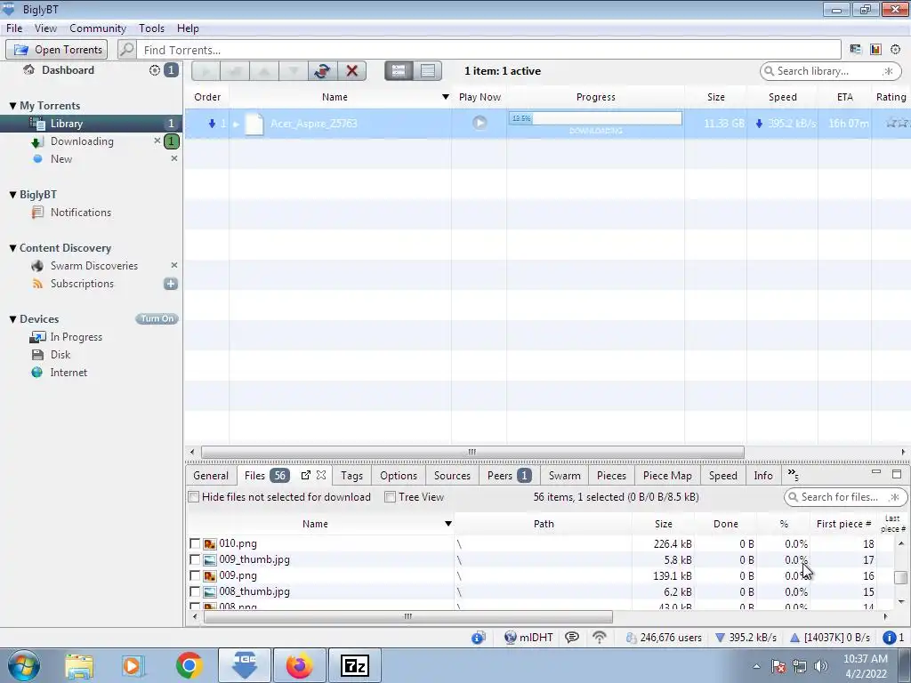Image resolution: width=911 pixels, height=683 pixels.
Task: Sort by the Name column dropdown arrow
Action: 446,97
